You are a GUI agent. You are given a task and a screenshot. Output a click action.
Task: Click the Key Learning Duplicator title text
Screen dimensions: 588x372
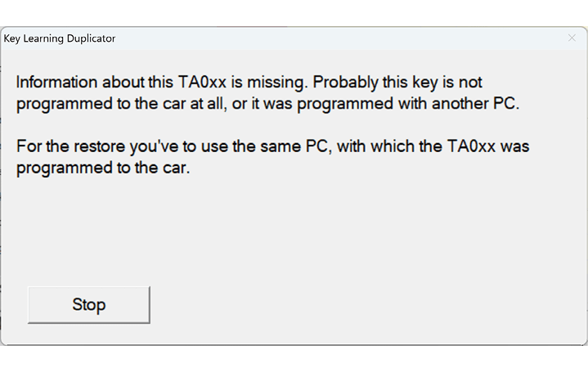[60, 38]
